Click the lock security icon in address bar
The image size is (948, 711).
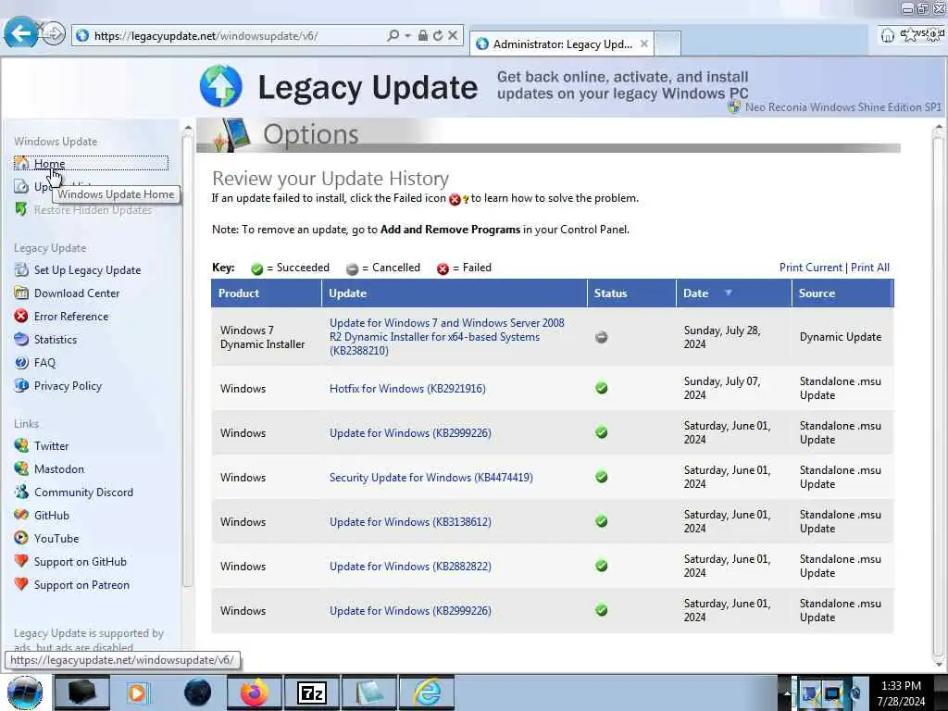423,36
